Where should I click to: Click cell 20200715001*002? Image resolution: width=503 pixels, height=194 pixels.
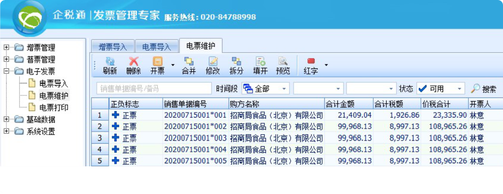pos(196,127)
